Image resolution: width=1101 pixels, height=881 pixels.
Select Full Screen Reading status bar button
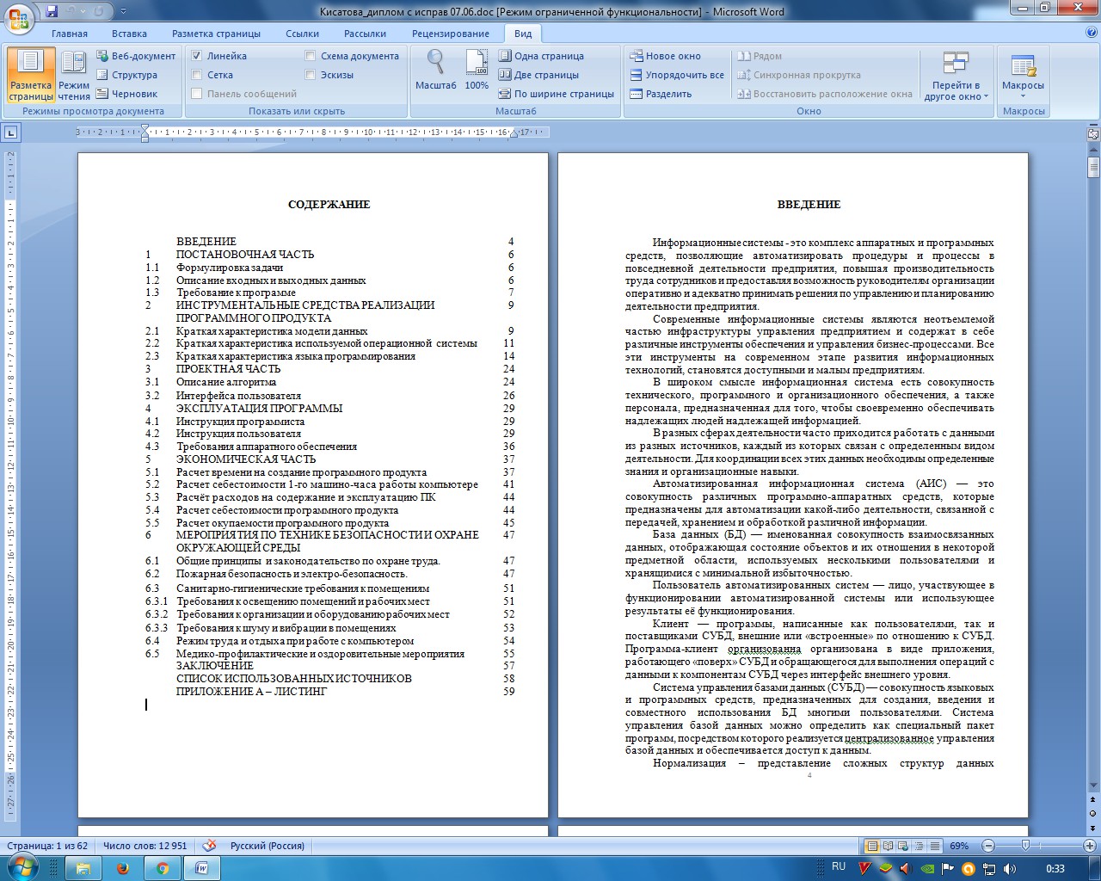pyautogui.click(x=889, y=846)
